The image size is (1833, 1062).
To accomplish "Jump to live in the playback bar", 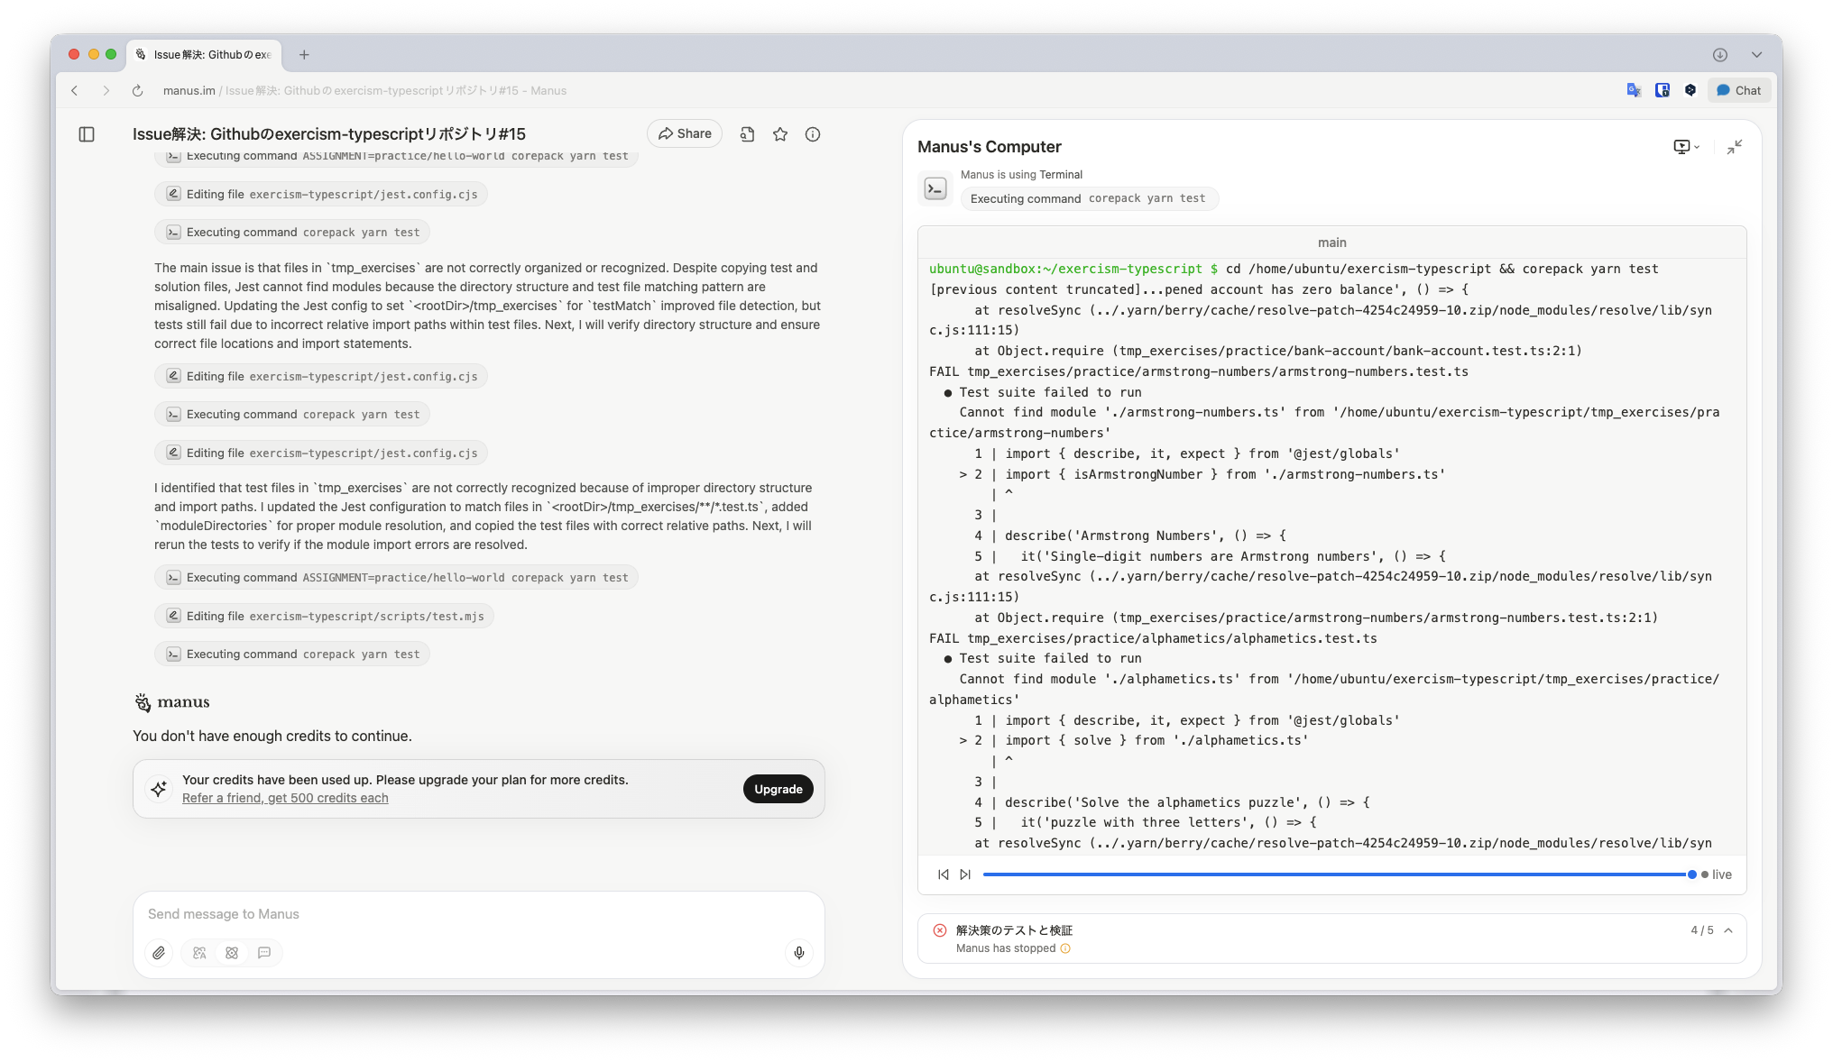I will coord(1717,874).
